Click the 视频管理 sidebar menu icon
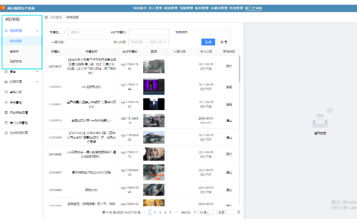 coord(6,31)
